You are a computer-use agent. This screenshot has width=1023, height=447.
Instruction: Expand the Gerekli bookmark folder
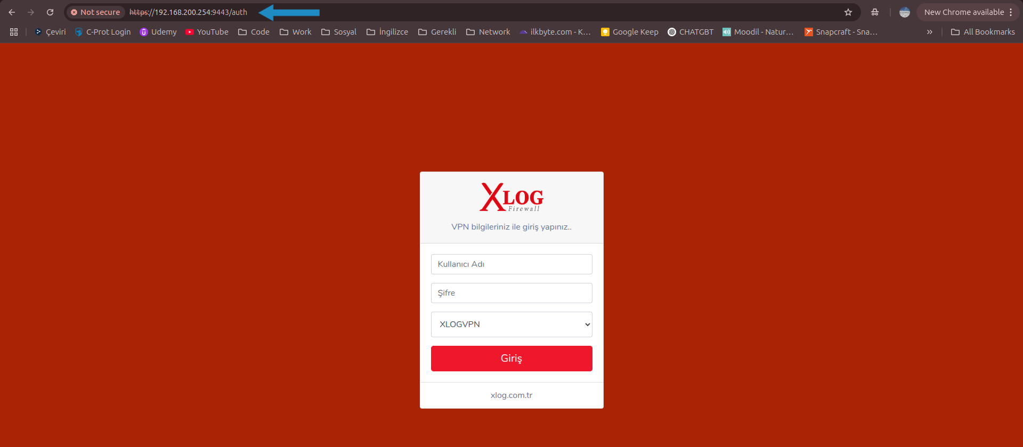437,32
